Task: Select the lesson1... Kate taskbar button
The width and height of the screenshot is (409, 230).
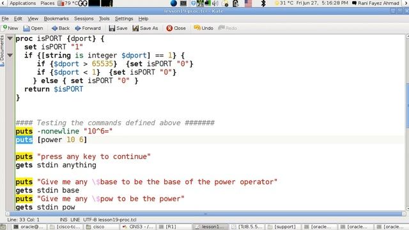Action: coord(211,227)
